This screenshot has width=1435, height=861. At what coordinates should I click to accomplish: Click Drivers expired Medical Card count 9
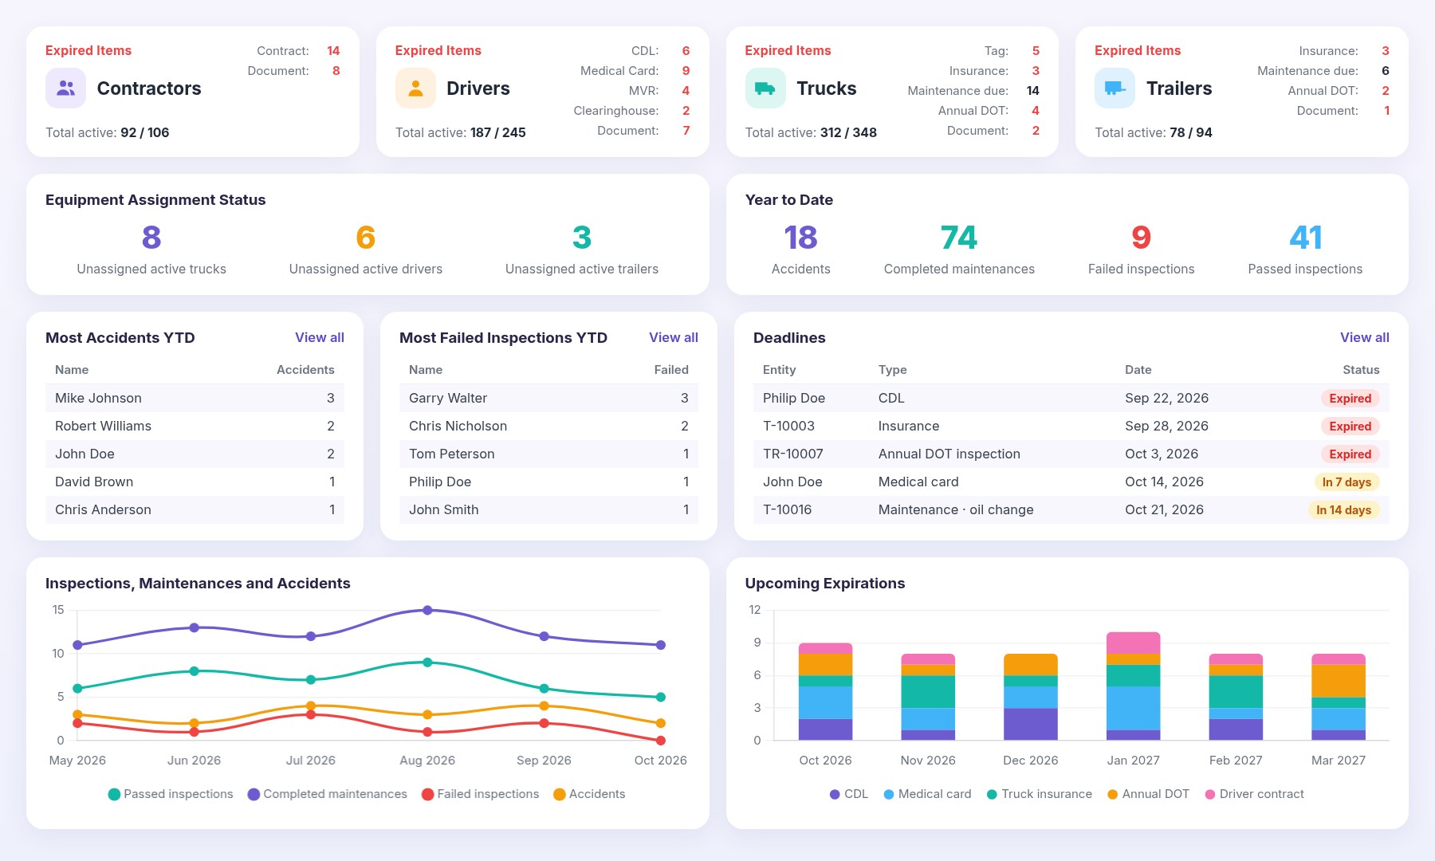[x=686, y=71]
